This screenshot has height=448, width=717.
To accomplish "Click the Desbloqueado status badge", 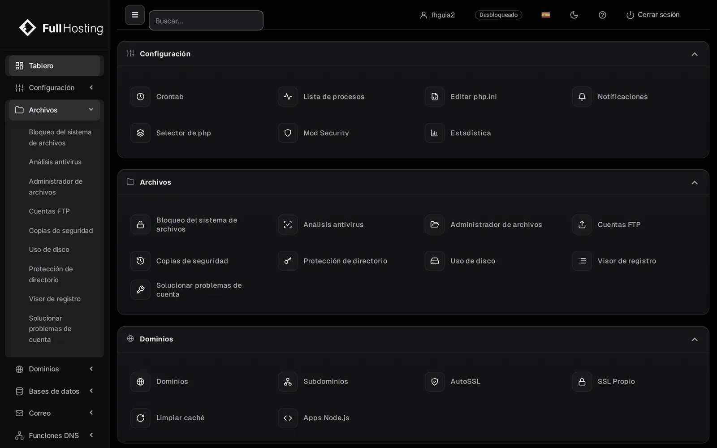I will [498, 15].
